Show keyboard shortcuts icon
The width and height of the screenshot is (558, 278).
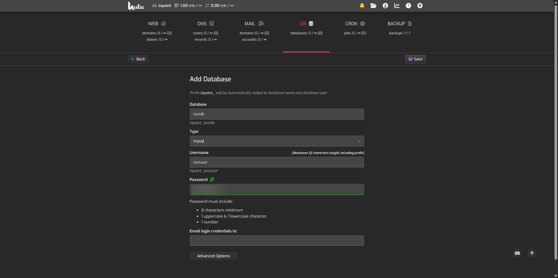pos(517,253)
